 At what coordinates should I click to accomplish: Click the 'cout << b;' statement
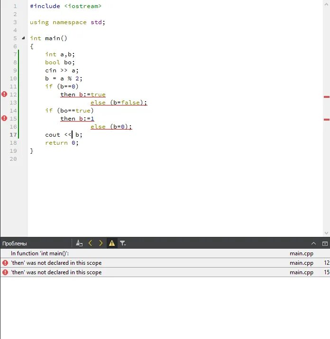tap(64, 135)
